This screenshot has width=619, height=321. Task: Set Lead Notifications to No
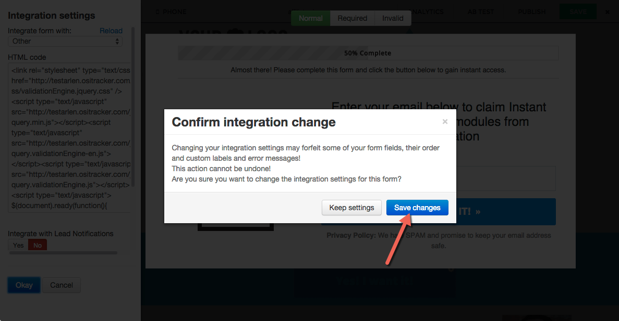point(38,246)
